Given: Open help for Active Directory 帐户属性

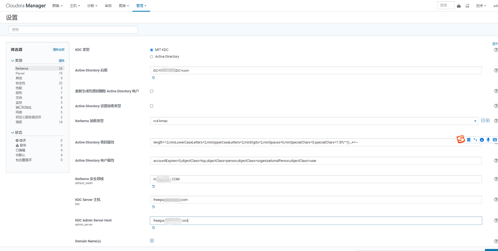Looking at the screenshot, I should click(496, 161).
